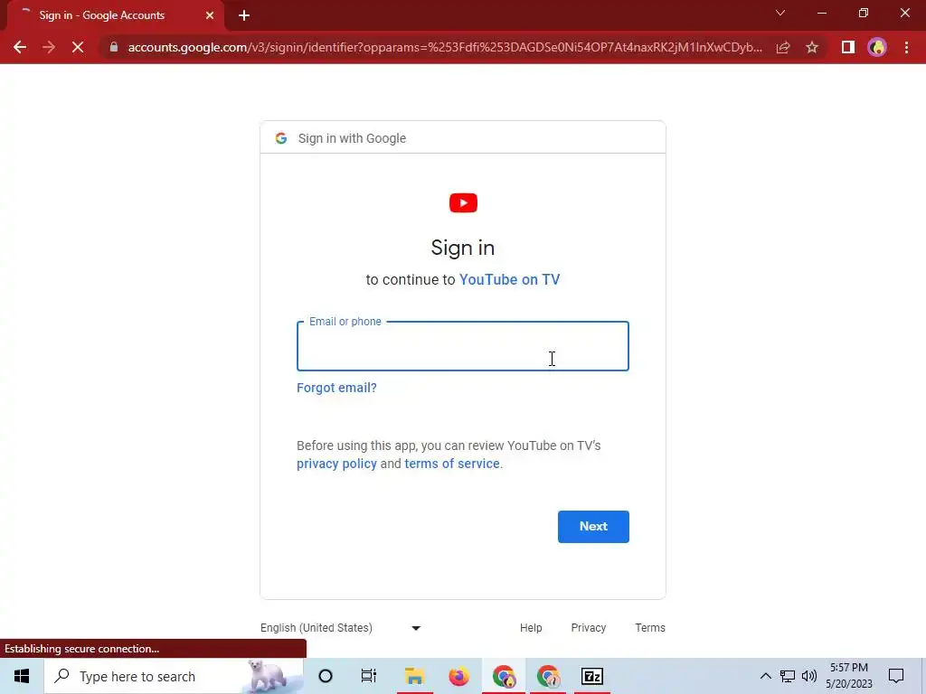
Task: Show hidden system tray icons
Action: tap(765, 676)
